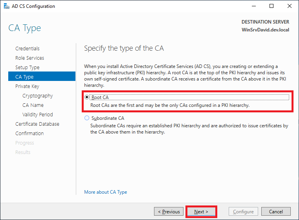Select the Subordinate CA radio button
Image resolution: width=299 pixels, height=220 pixels.
[87, 118]
